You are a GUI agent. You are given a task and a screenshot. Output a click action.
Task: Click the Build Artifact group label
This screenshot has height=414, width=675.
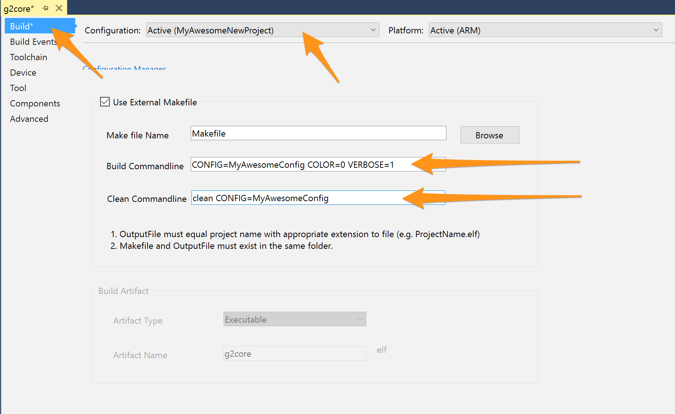124,291
